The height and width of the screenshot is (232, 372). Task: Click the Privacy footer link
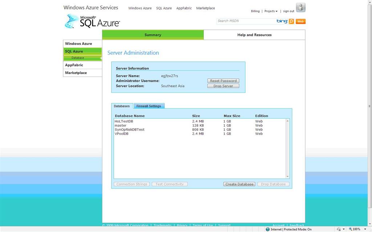[182, 225]
